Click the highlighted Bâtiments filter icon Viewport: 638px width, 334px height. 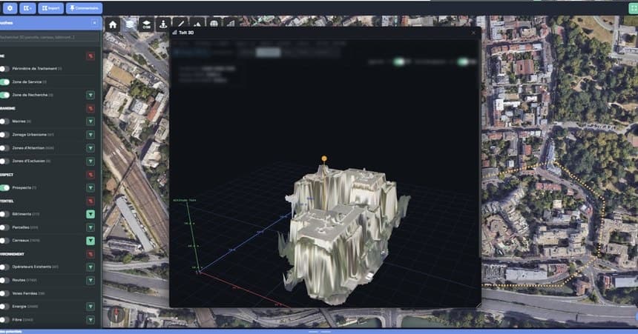[x=91, y=214]
